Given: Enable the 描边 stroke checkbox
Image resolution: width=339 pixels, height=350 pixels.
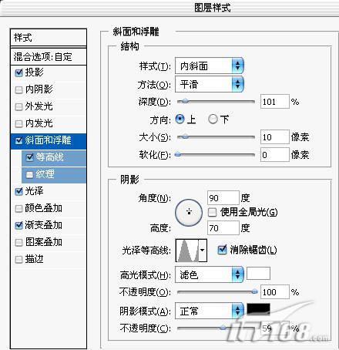Looking at the screenshot, I should tap(18, 259).
